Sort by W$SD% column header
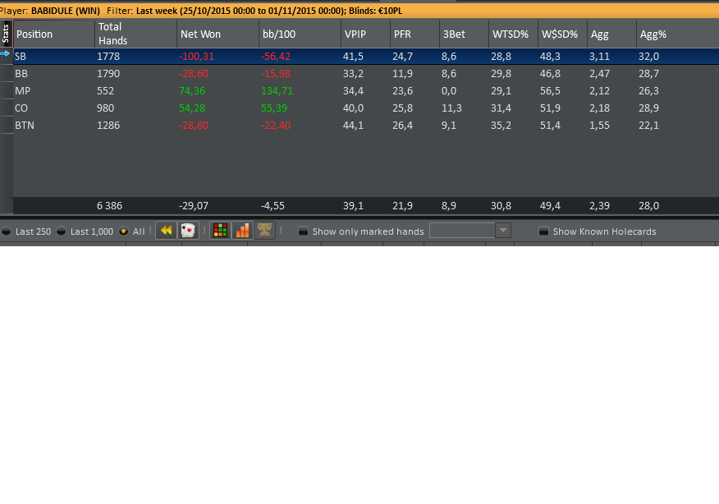The image size is (719, 504). pos(562,34)
